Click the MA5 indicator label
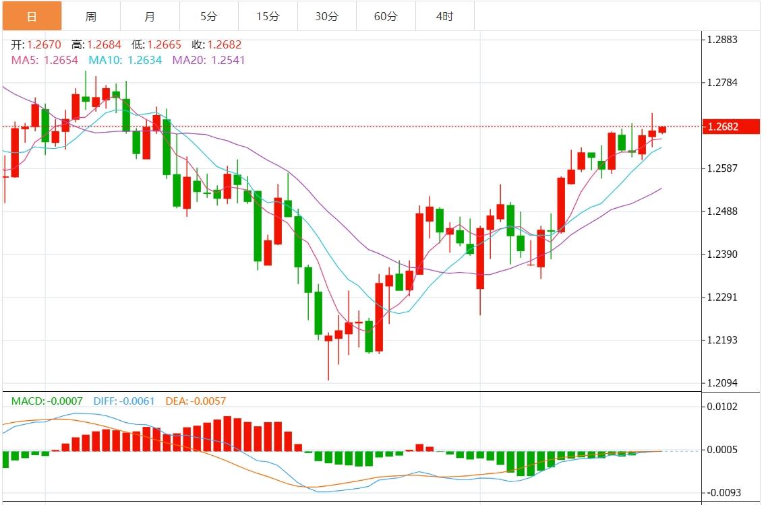Viewport: 768px width, 505px height. 45,60
